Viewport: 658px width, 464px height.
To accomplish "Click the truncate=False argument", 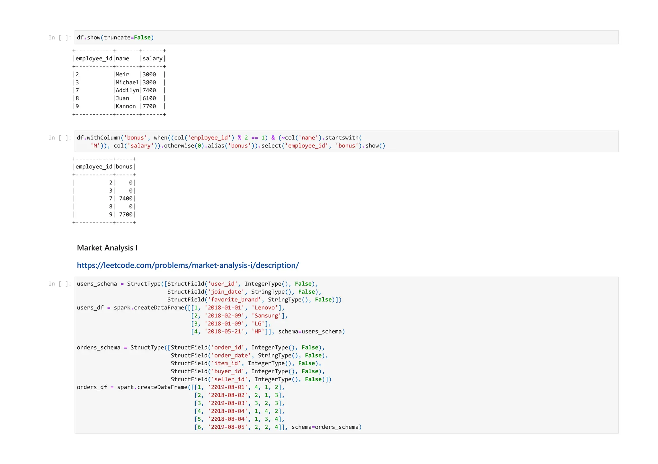I will pos(127,38).
